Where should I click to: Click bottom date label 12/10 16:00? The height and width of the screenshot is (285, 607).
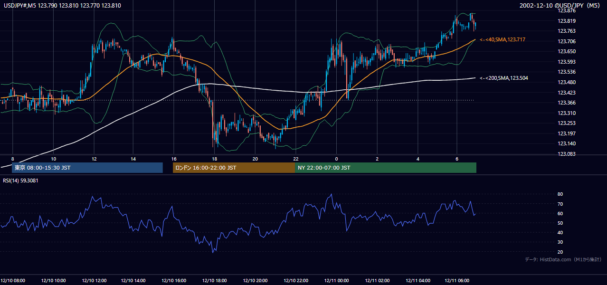point(174,281)
